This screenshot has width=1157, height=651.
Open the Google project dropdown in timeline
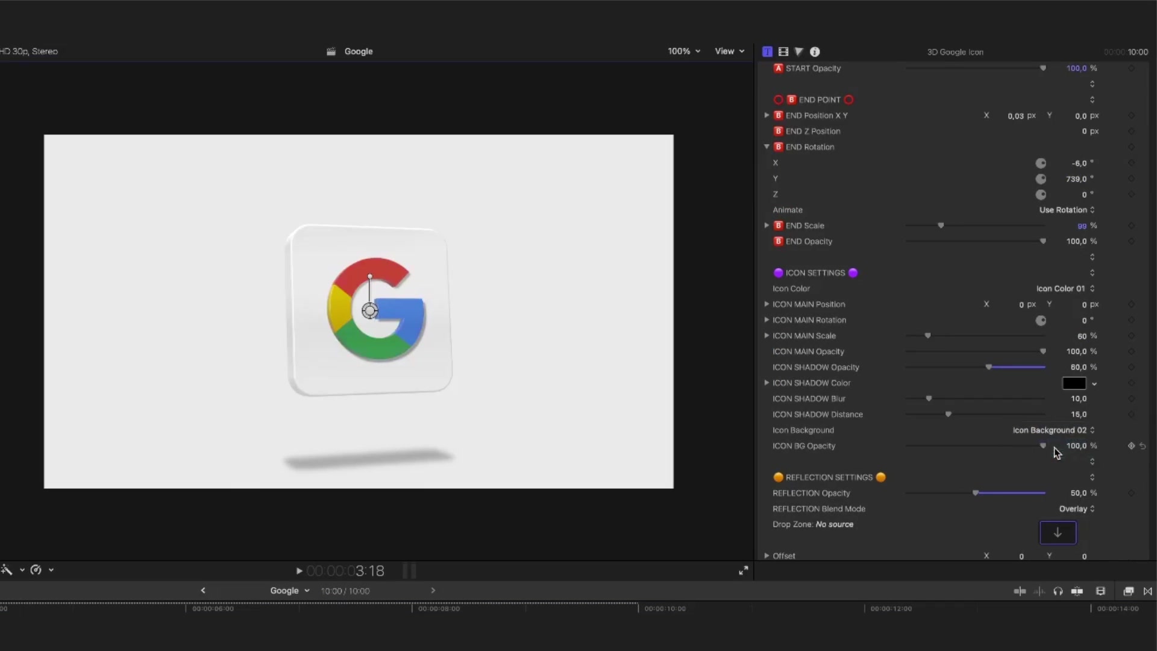[x=290, y=591]
